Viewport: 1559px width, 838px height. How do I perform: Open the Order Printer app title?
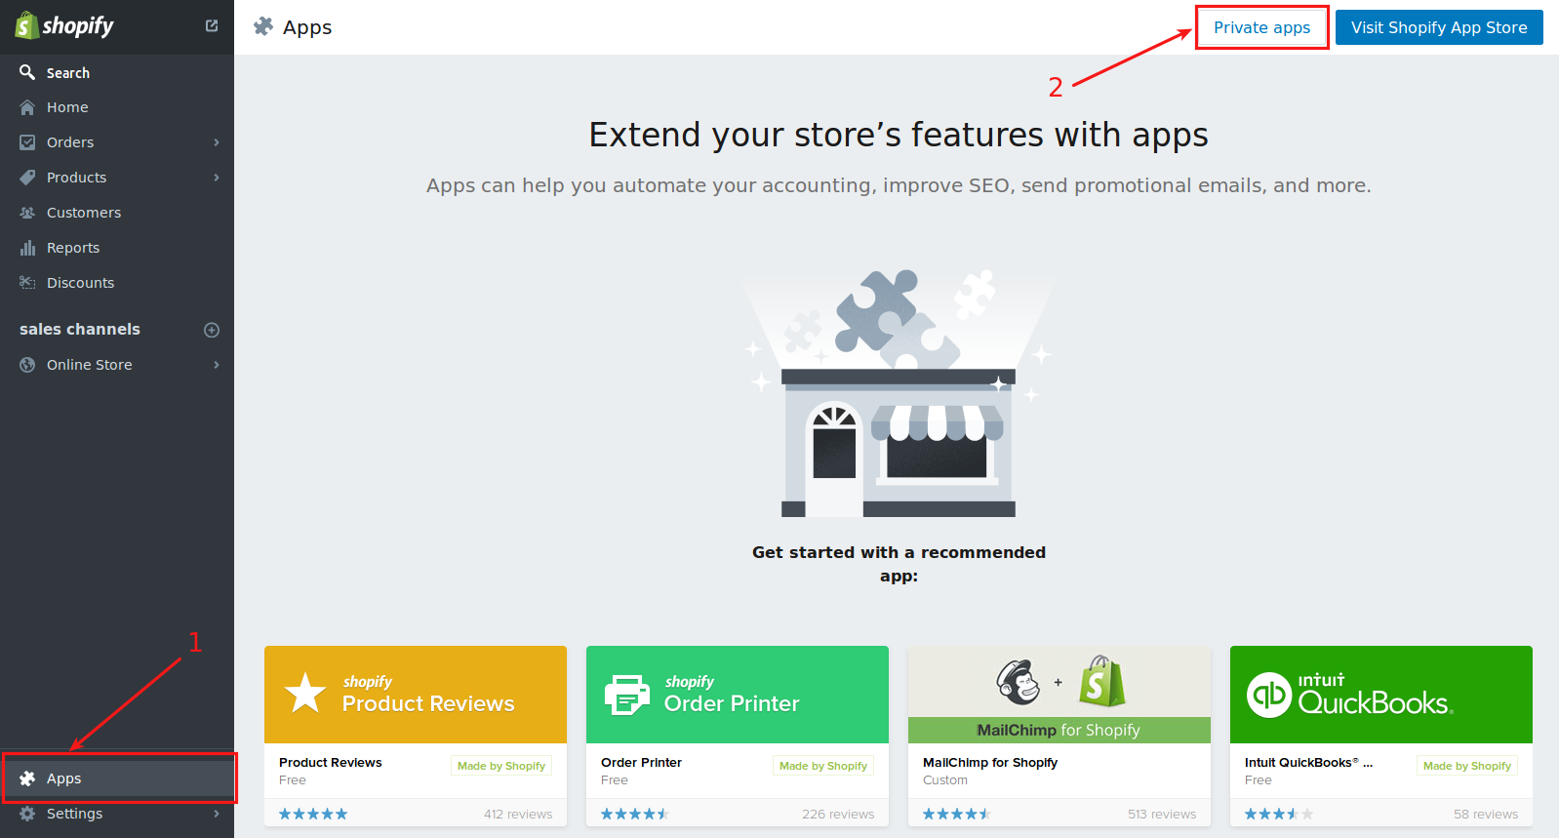pyautogui.click(x=641, y=762)
